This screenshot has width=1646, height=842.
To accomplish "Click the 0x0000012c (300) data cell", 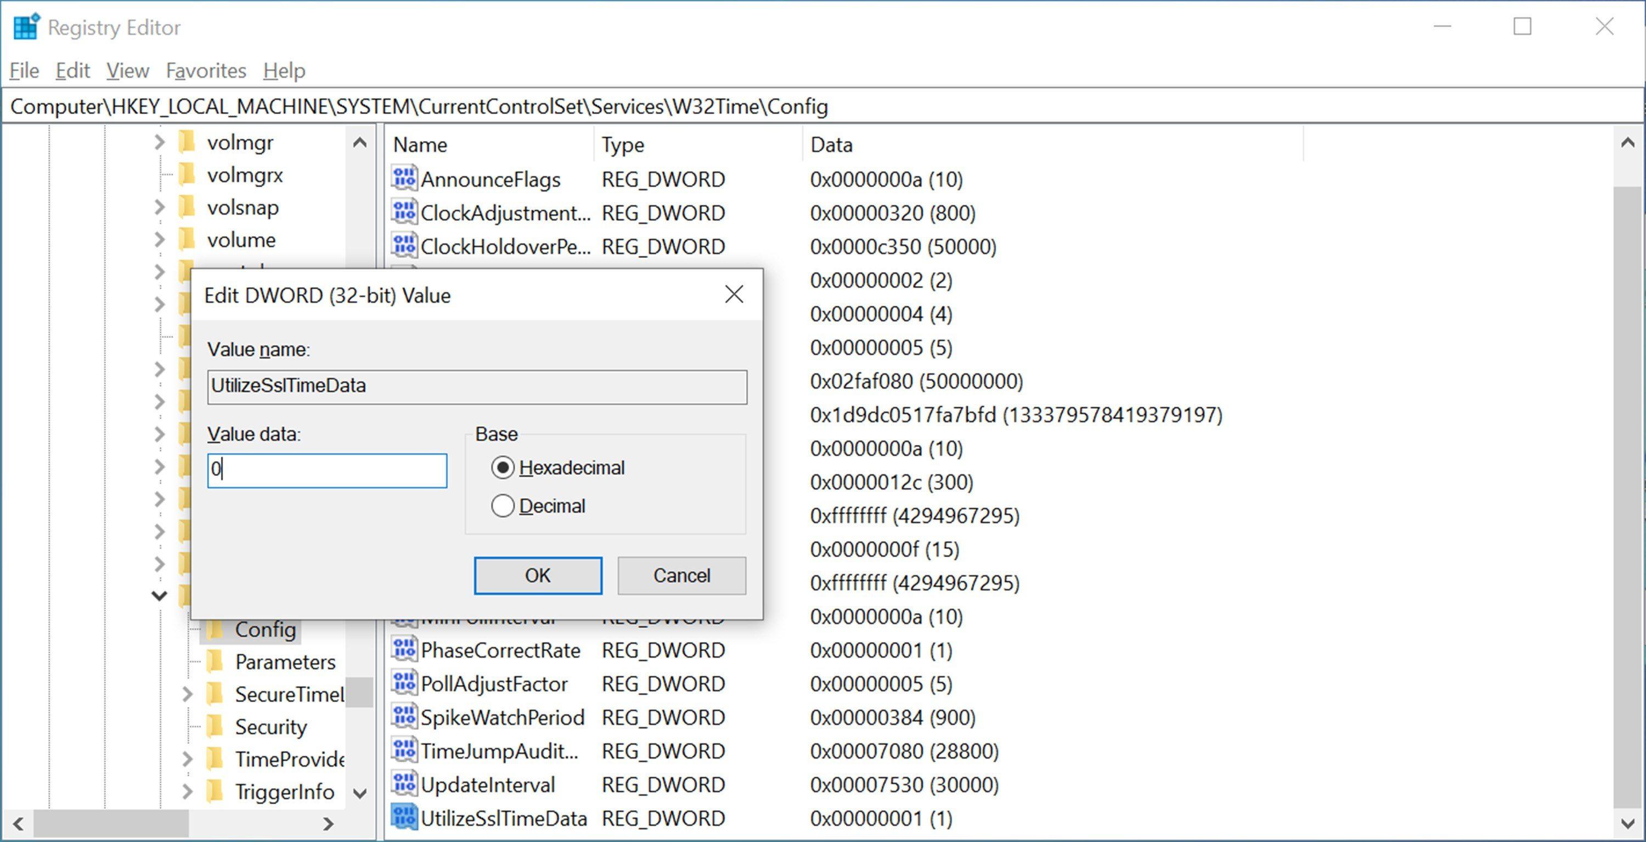I will point(892,482).
